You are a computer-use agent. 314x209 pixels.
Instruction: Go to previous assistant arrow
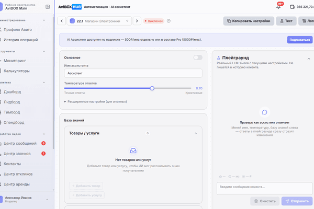click(x=62, y=21)
